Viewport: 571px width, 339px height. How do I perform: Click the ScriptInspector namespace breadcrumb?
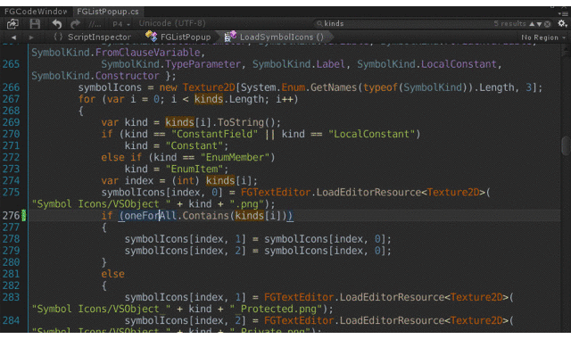[99, 37]
